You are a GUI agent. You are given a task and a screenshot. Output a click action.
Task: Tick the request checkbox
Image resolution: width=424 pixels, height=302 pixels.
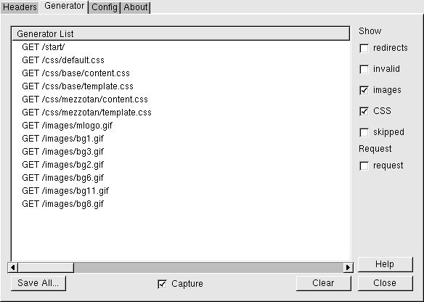(x=364, y=166)
